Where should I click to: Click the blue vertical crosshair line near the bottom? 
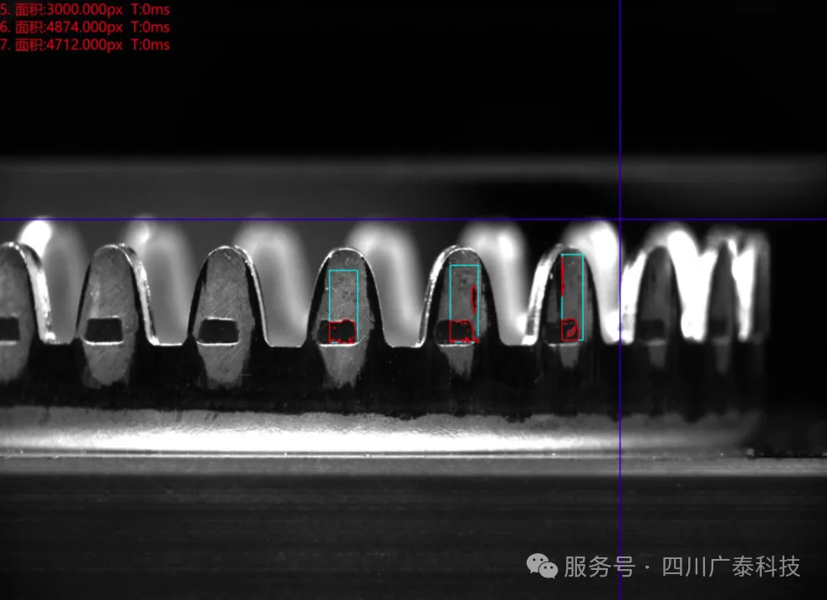coord(620,536)
